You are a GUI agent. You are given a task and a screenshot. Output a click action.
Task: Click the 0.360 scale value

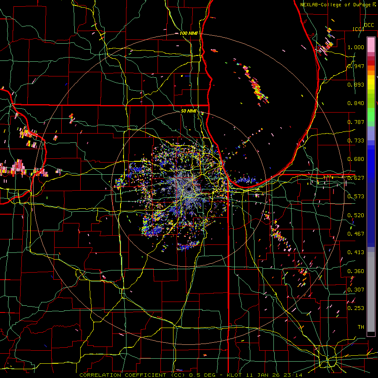(x=356, y=271)
